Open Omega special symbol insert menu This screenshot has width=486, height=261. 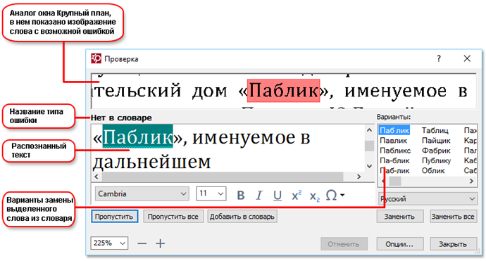coord(335,195)
